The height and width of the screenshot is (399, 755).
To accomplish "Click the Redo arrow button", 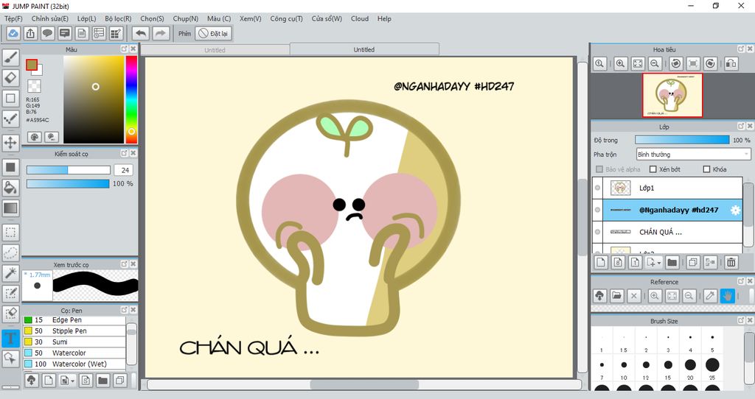I will (161, 34).
